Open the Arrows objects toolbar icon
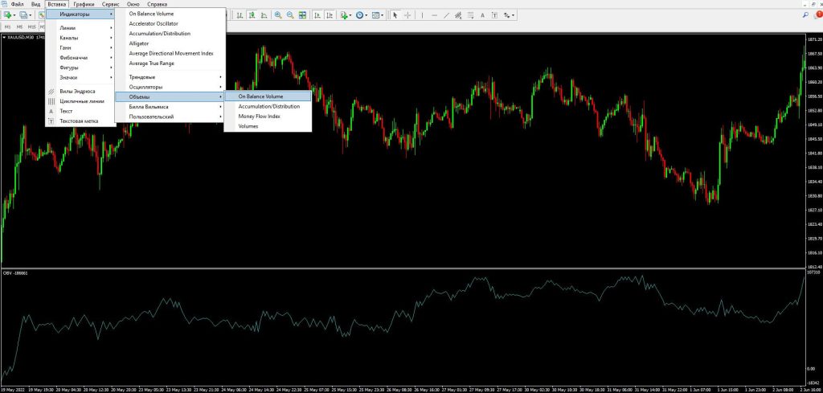The image size is (823, 393). click(509, 15)
